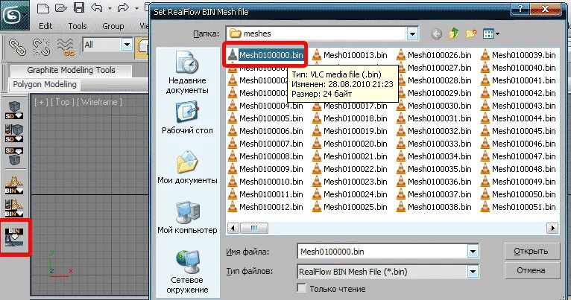Viewport: 571px width, 300px height.
Task: Go back with the dialog back arrow
Action: click(x=436, y=34)
